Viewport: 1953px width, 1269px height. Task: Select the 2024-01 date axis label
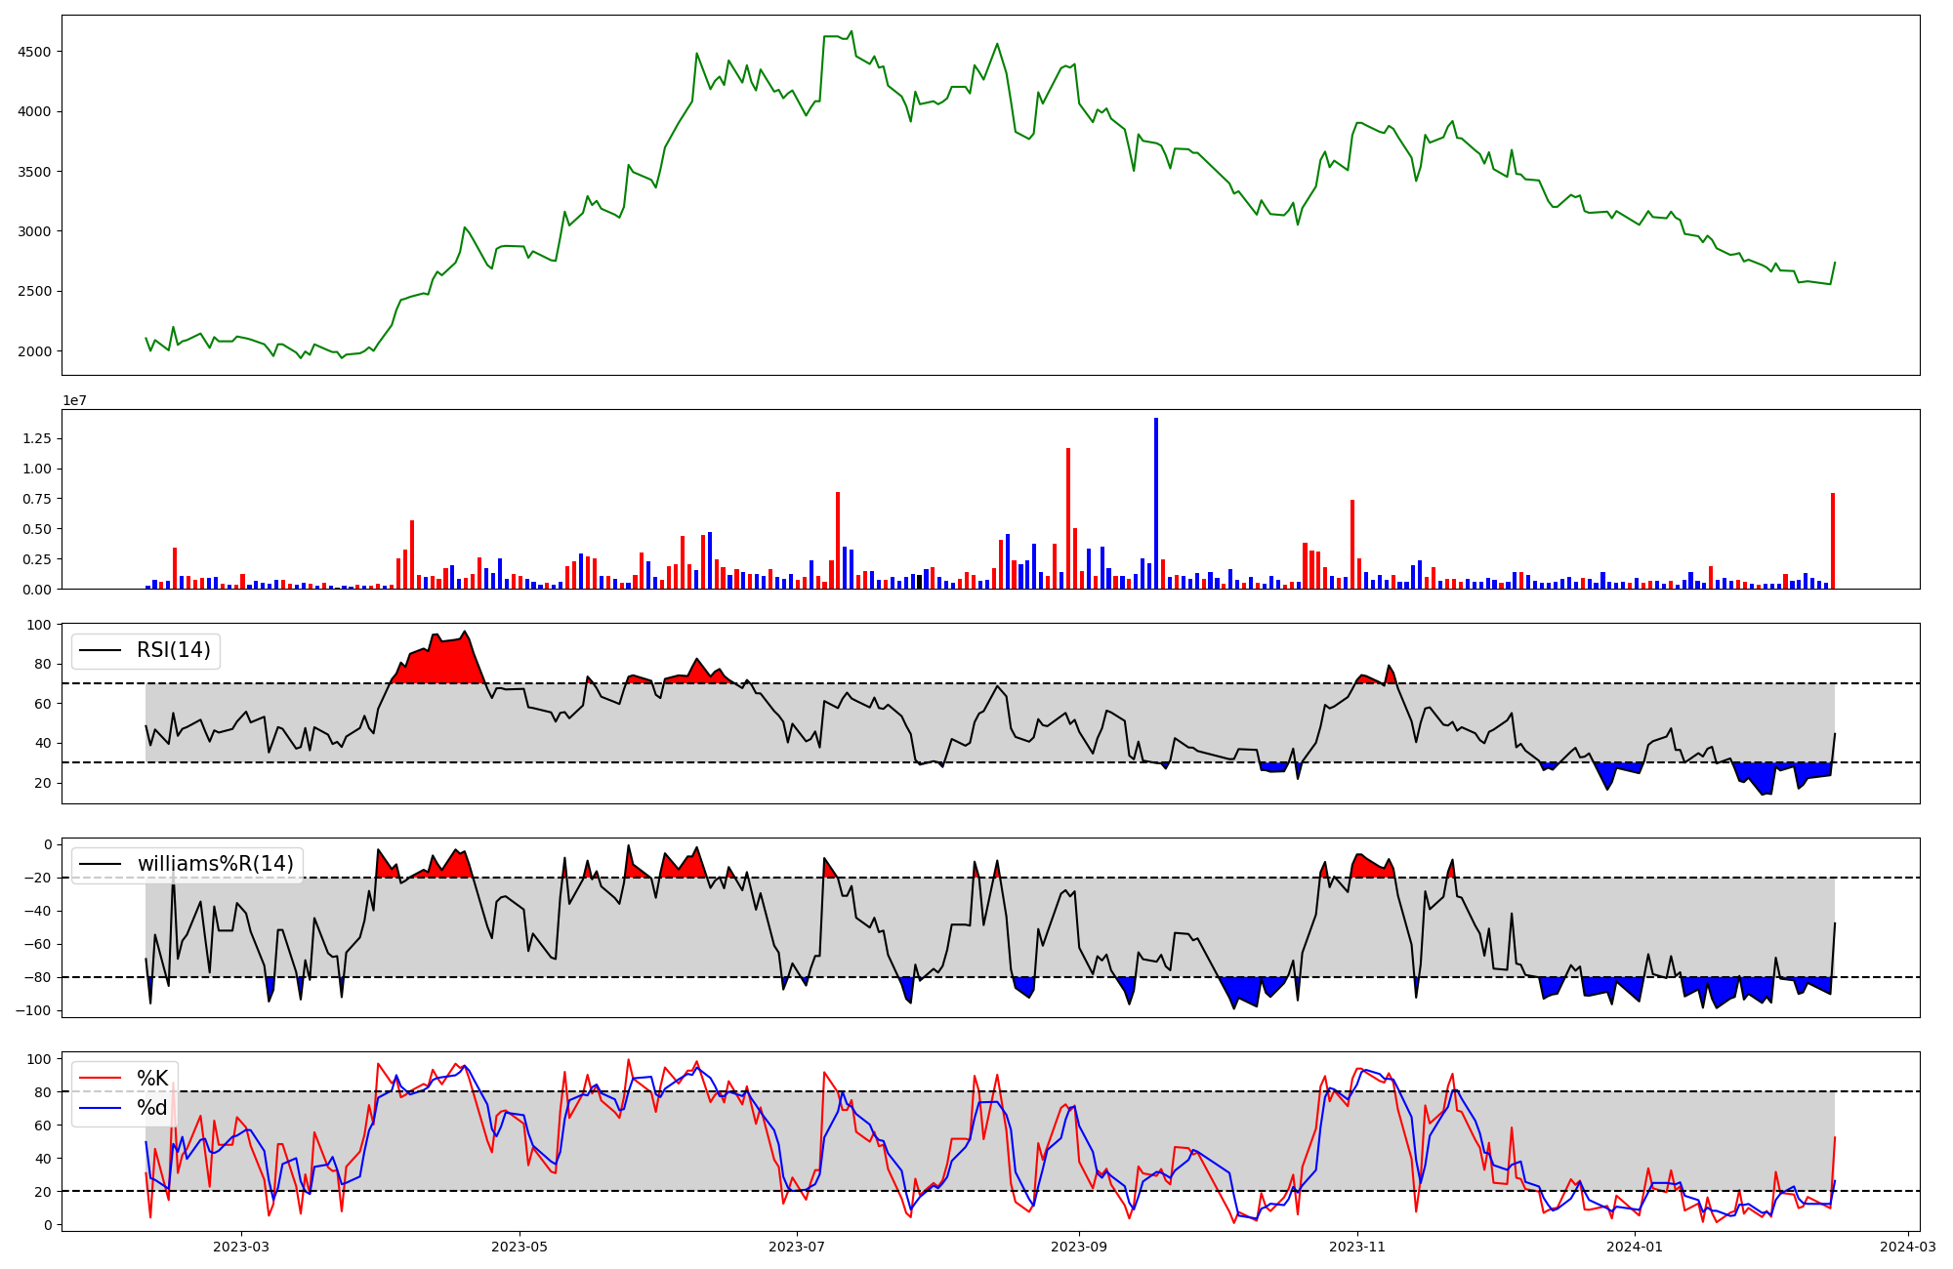(1635, 1246)
